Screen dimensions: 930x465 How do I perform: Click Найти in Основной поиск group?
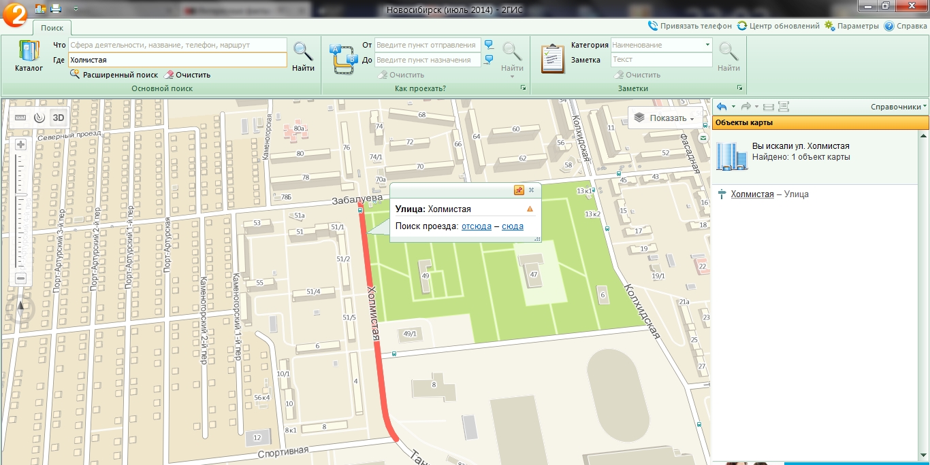[x=303, y=56]
